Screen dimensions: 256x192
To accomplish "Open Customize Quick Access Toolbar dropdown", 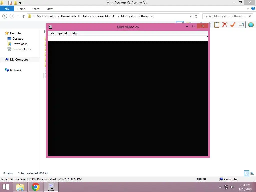I will 20,3.
